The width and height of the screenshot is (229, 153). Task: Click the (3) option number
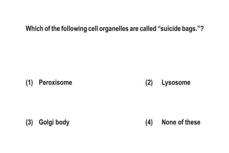coord(29,122)
